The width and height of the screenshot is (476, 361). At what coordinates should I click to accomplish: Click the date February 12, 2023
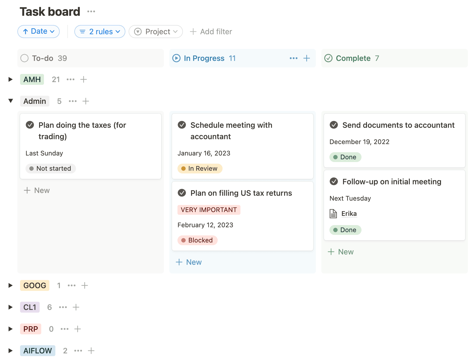[x=205, y=225]
